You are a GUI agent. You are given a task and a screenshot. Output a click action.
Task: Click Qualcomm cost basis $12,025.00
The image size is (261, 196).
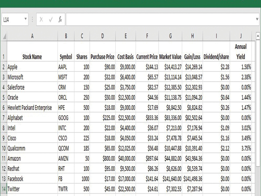[x=126, y=148]
